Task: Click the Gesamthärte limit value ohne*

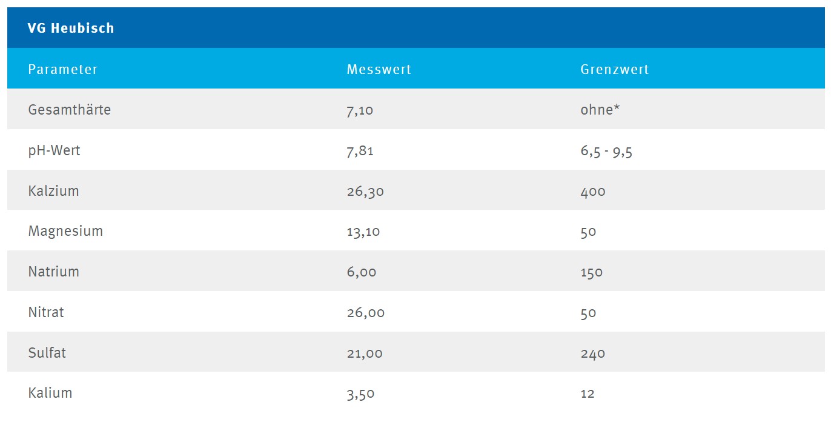Action: coord(600,110)
